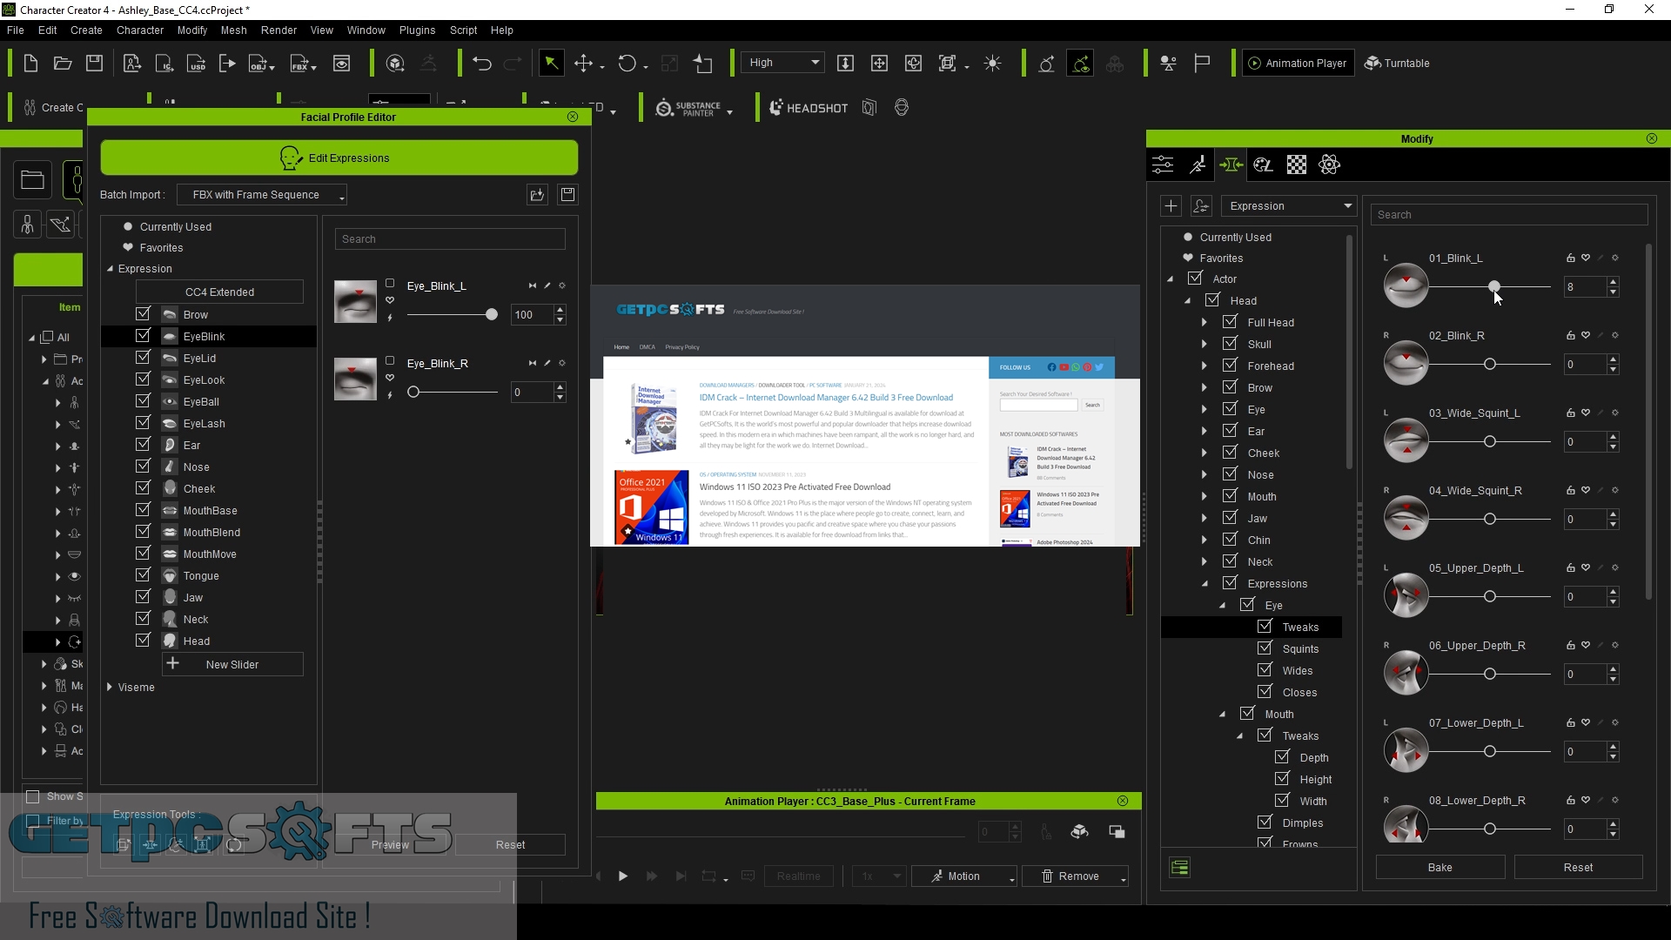
Task: Click the Eye_Blink_R face thumbnail
Action: point(355,379)
